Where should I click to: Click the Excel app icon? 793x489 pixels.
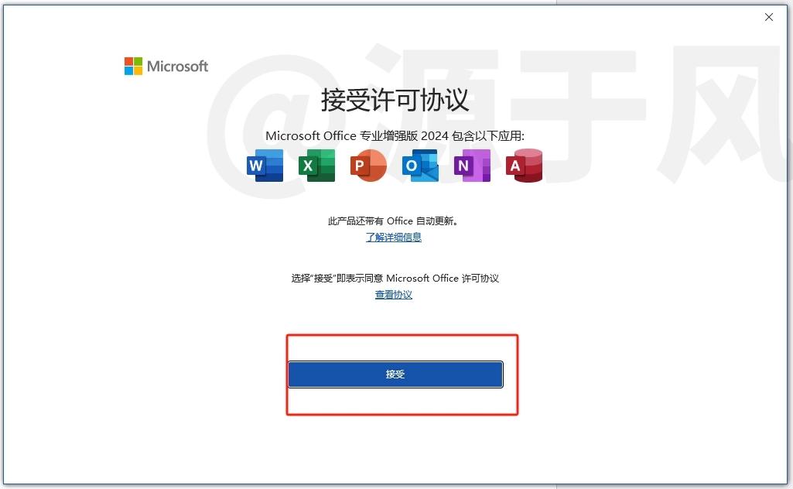316,166
